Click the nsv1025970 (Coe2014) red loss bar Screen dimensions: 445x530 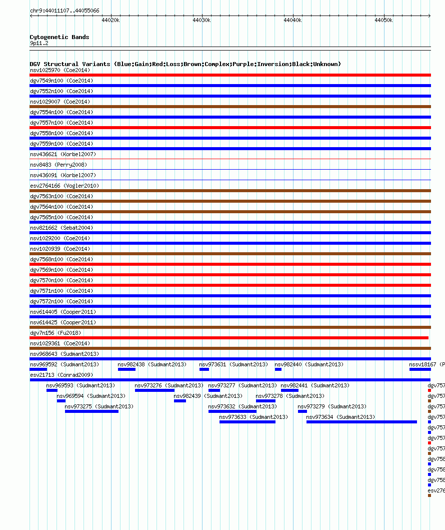coord(230,75)
